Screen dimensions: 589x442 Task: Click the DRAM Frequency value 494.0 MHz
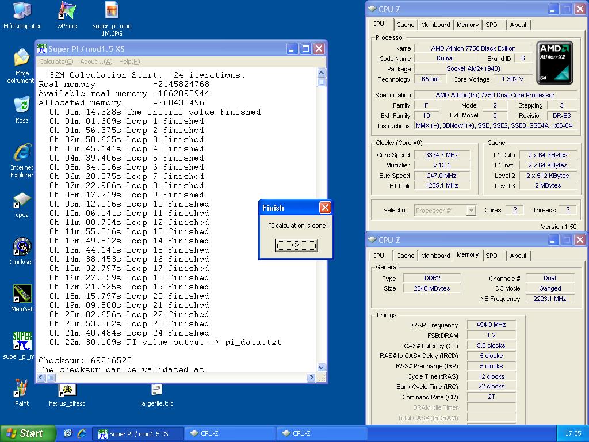click(x=491, y=325)
